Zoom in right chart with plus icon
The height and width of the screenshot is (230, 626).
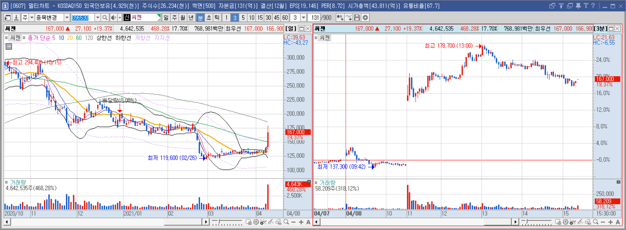(x=611, y=222)
